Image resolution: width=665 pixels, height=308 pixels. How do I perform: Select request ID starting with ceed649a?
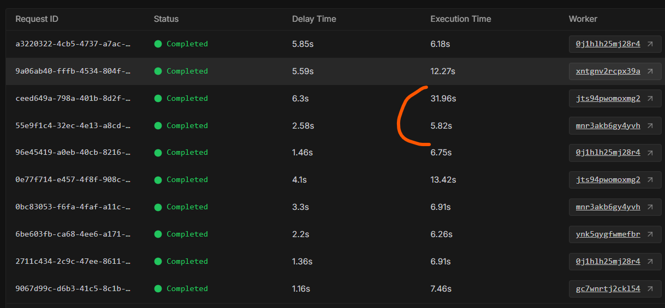pos(73,99)
